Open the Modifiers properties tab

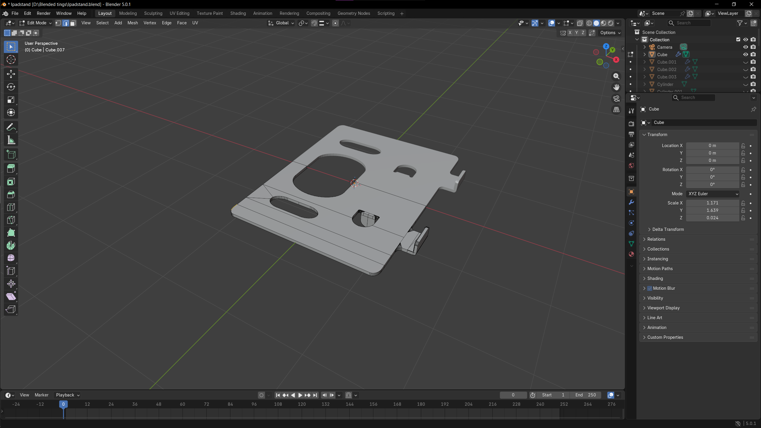[631, 202]
